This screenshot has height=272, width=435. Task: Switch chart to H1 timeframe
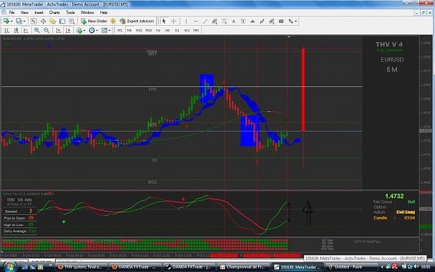point(158,31)
